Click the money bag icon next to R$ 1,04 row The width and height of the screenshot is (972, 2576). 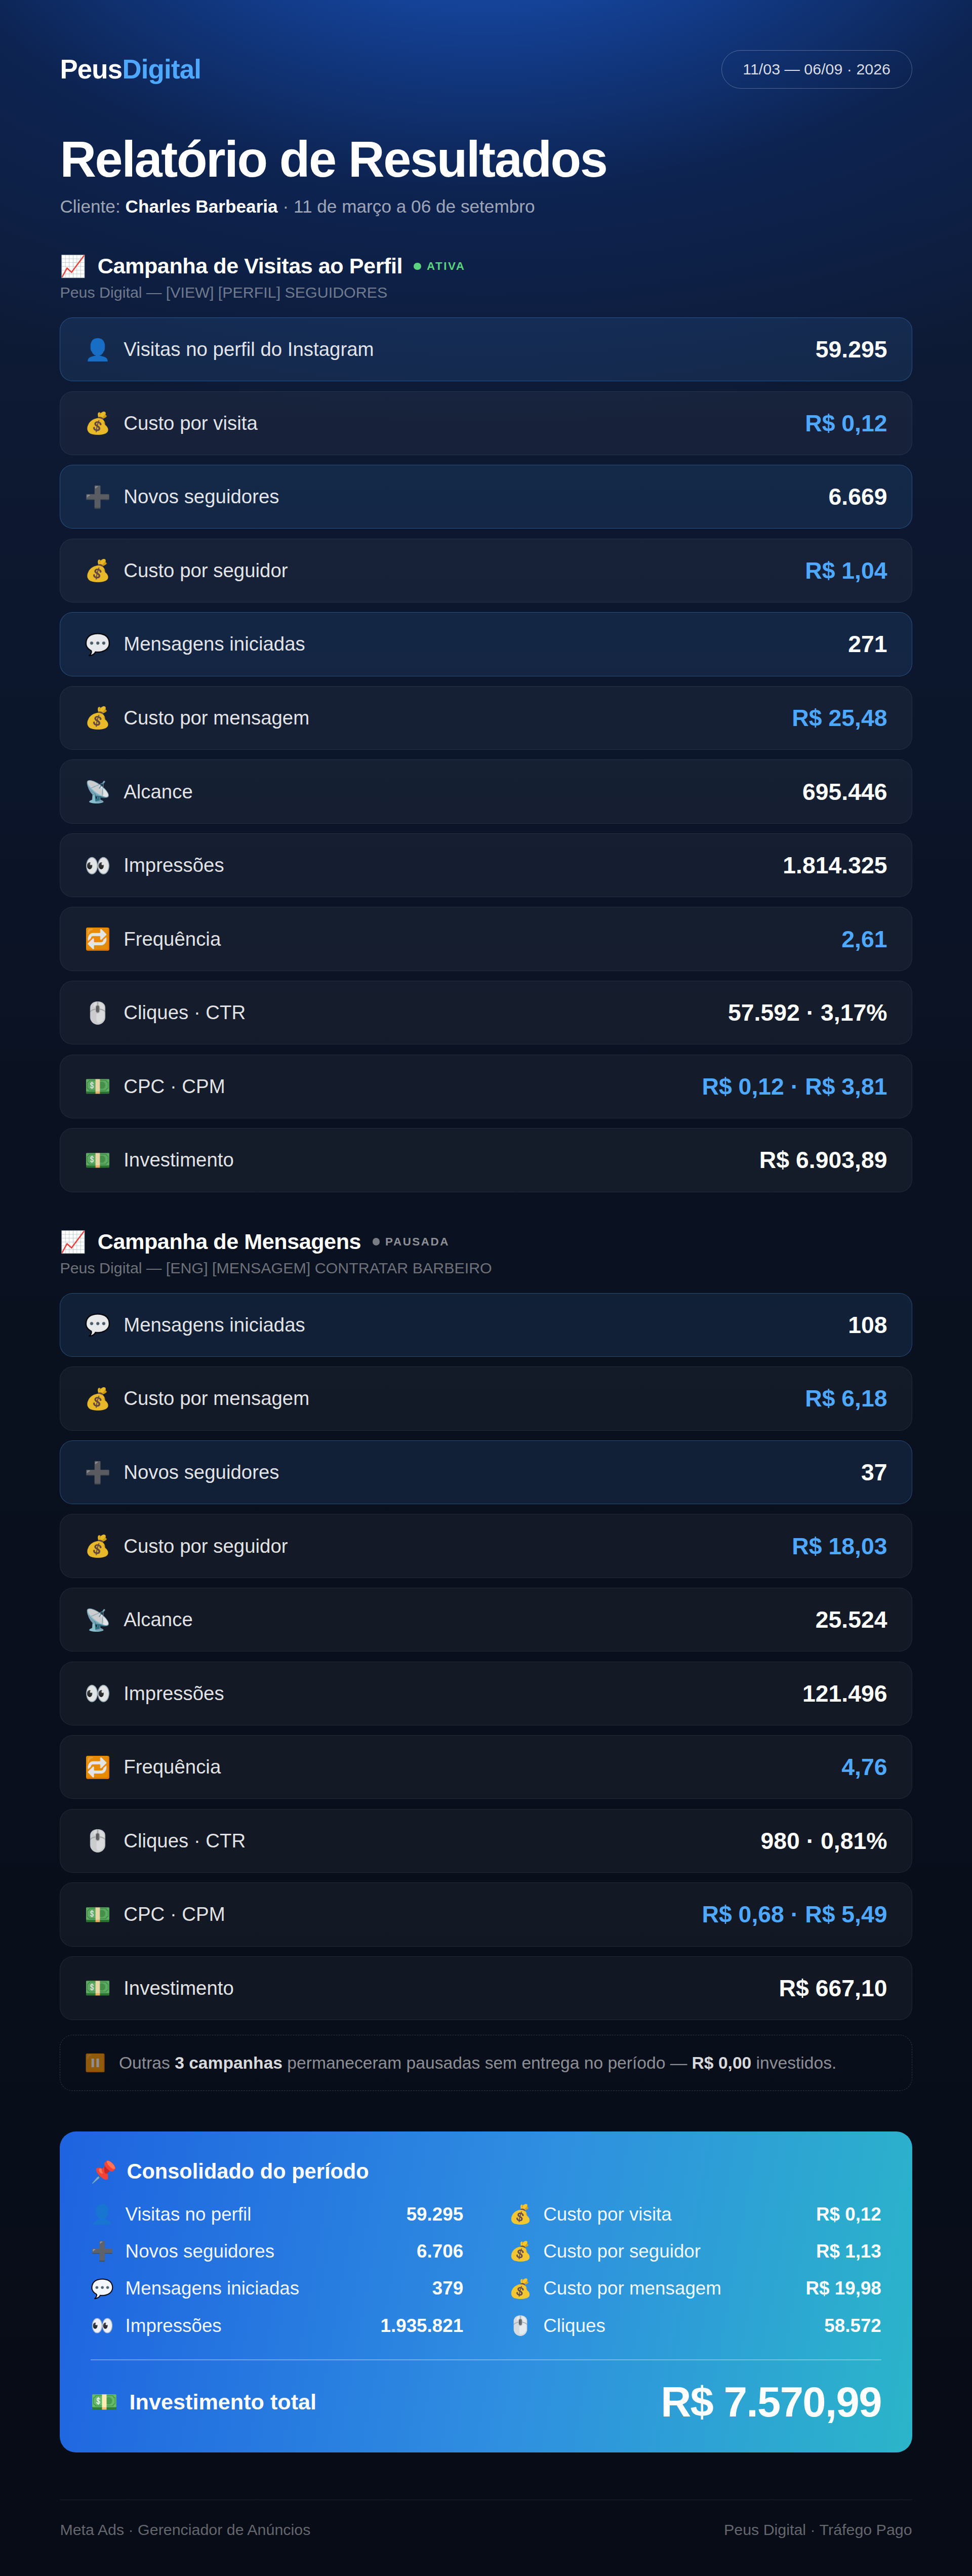point(97,571)
